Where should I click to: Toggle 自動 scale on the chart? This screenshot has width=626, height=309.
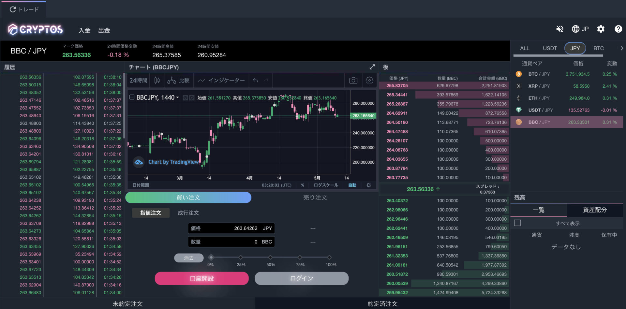coord(352,185)
